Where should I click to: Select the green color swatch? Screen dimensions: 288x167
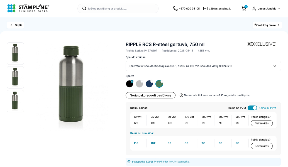[159, 84]
